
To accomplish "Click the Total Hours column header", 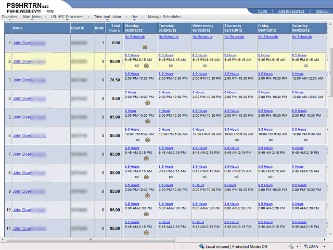I will point(114,28).
